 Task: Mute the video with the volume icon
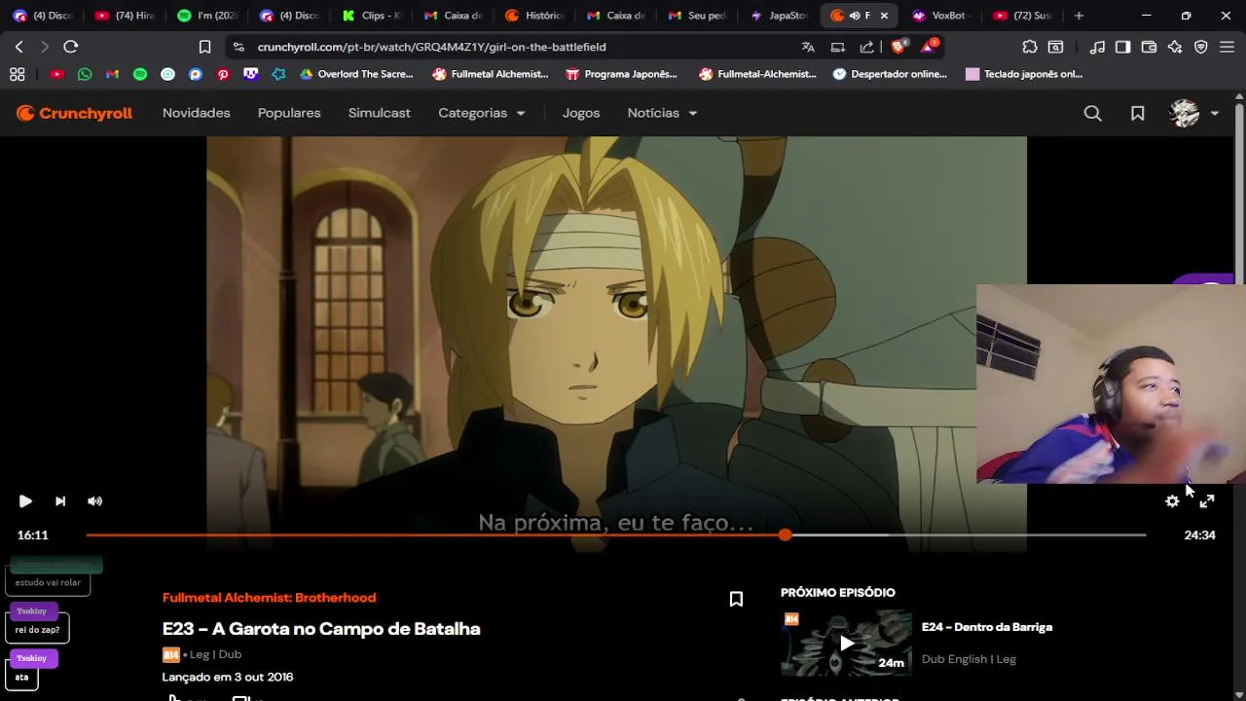(94, 501)
